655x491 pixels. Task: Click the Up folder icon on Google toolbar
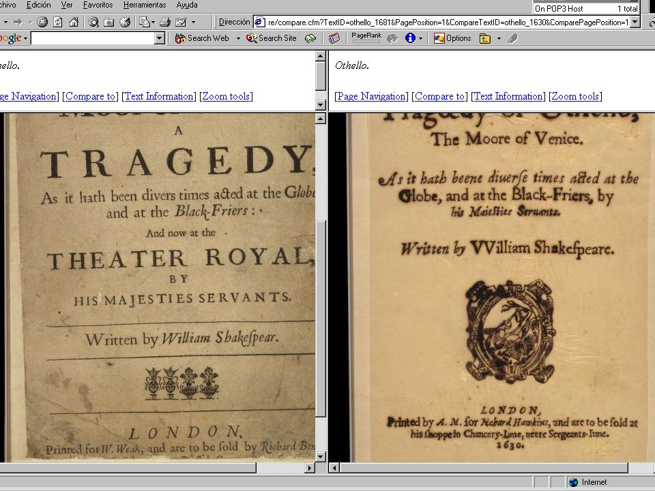pos(485,38)
